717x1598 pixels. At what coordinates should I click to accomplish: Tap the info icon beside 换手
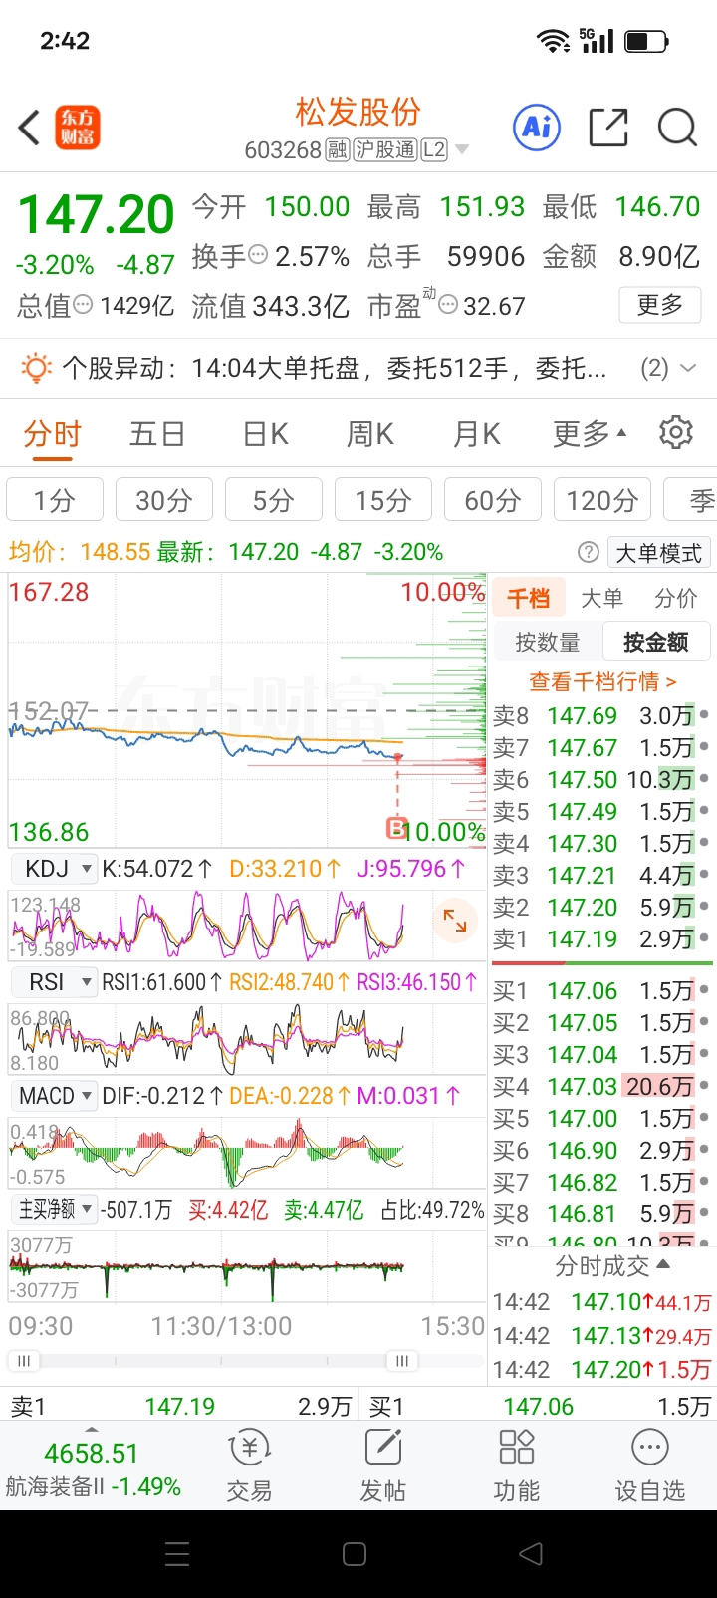point(258,255)
